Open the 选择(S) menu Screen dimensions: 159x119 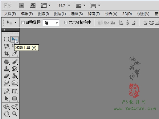77,14
